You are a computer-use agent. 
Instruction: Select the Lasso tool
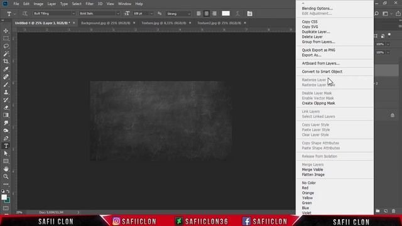[6, 46]
